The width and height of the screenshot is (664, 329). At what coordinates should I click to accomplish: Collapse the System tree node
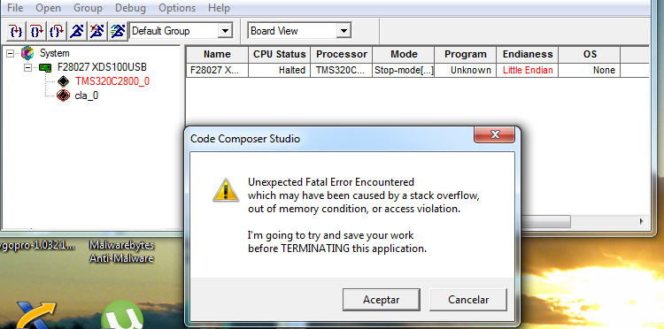[x=11, y=53]
